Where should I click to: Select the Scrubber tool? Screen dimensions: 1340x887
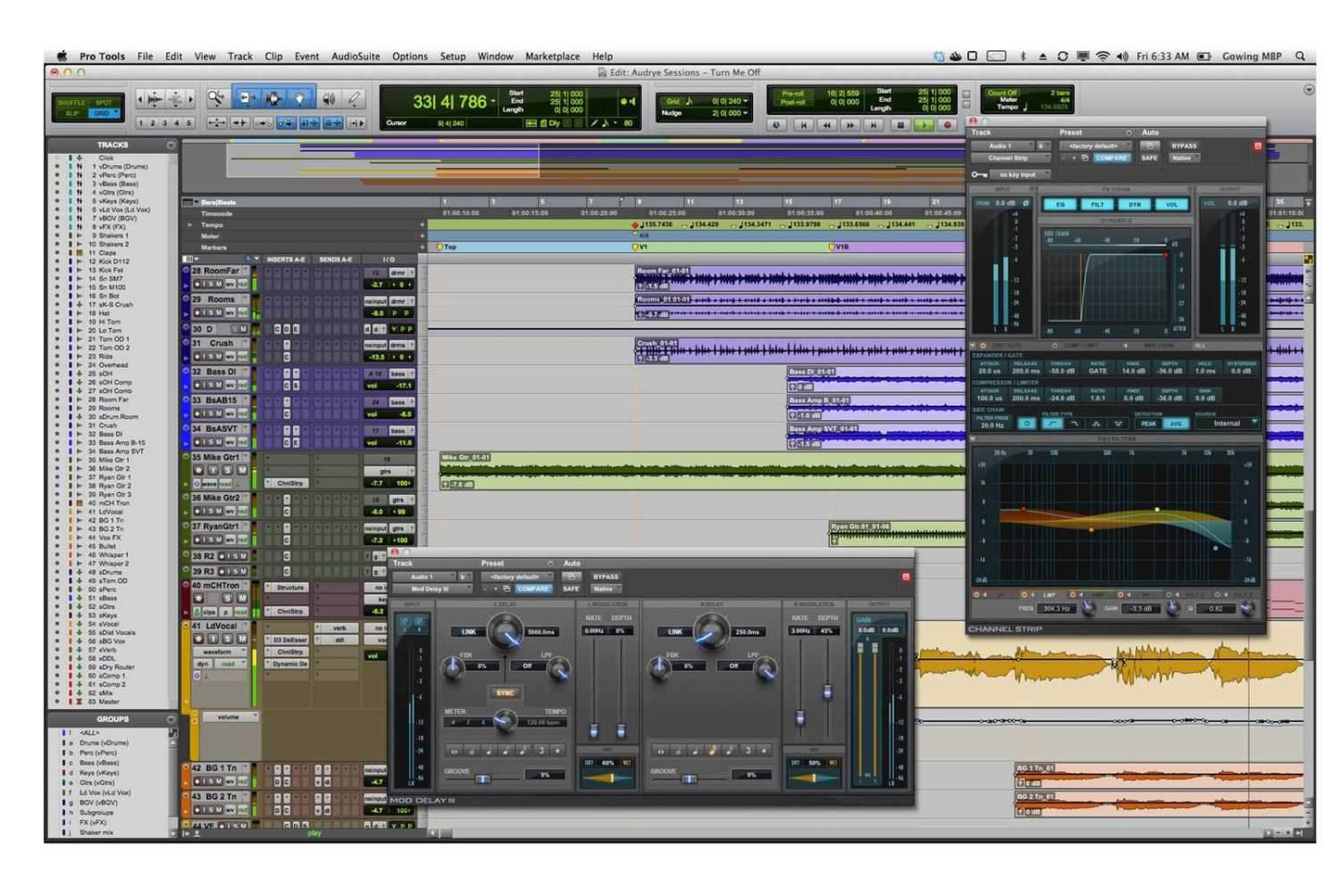pyautogui.click(x=329, y=97)
